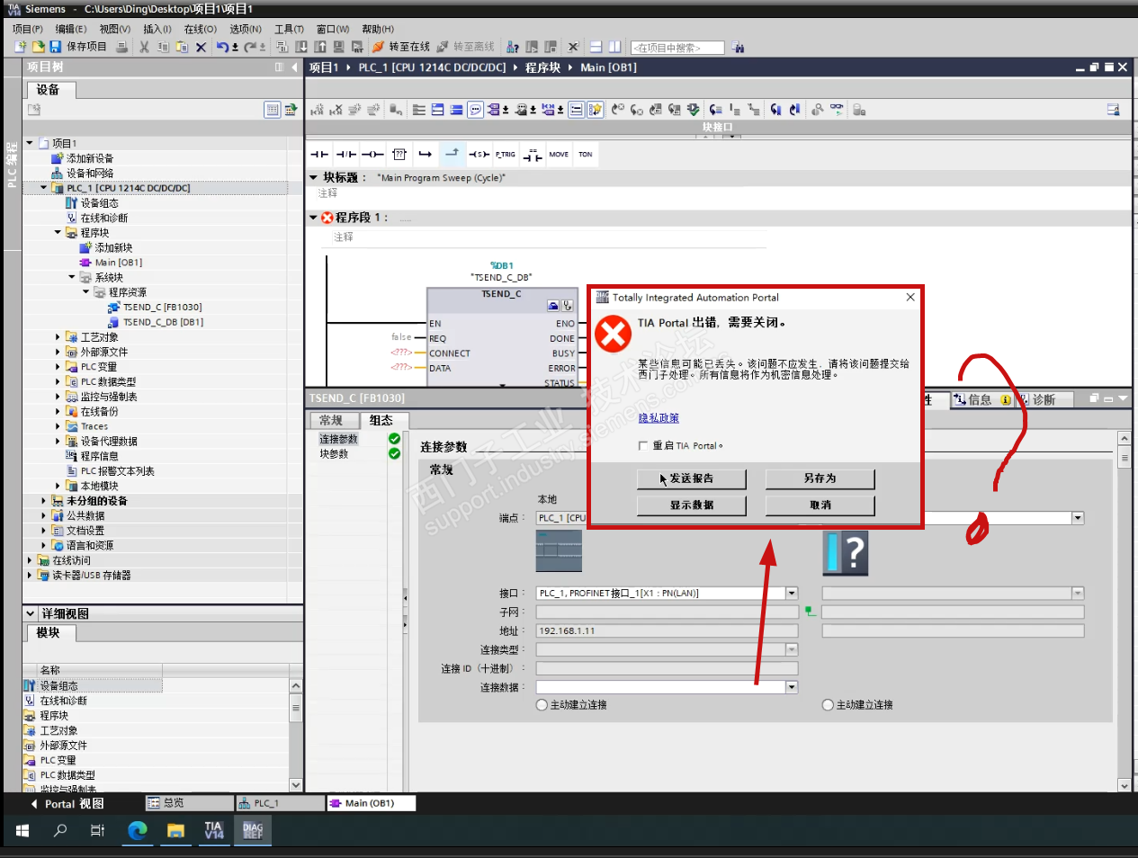Open the 工具(T) menu

click(290, 29)
